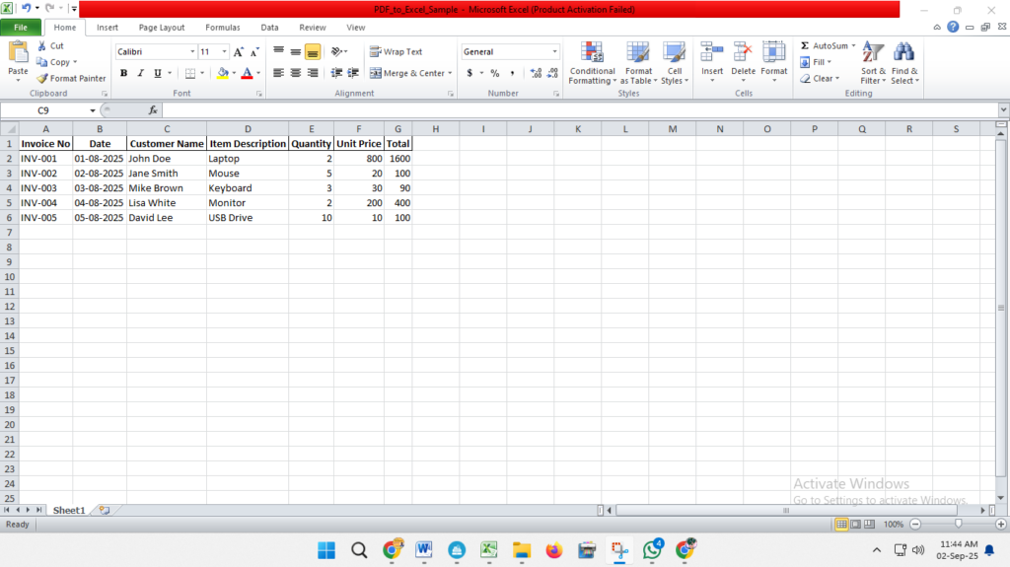1010x567 pixels.
Task: Switch to the Data tab
Action: (269, 27)
